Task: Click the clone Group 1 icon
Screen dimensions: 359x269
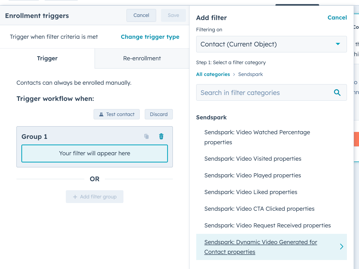Action: tap(147, 137)
